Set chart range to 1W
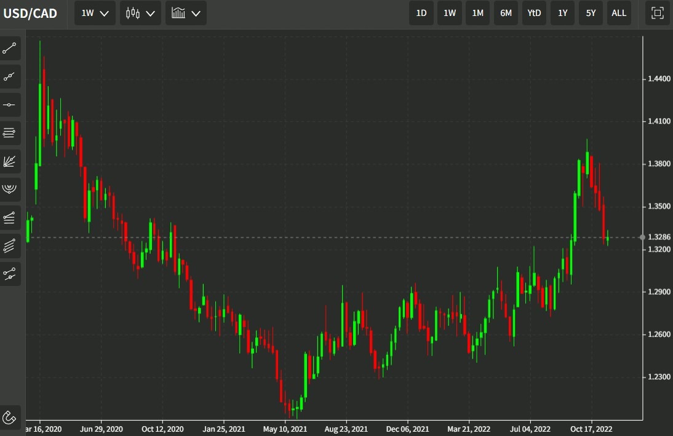Screen dimensions: 673x436 449,13
